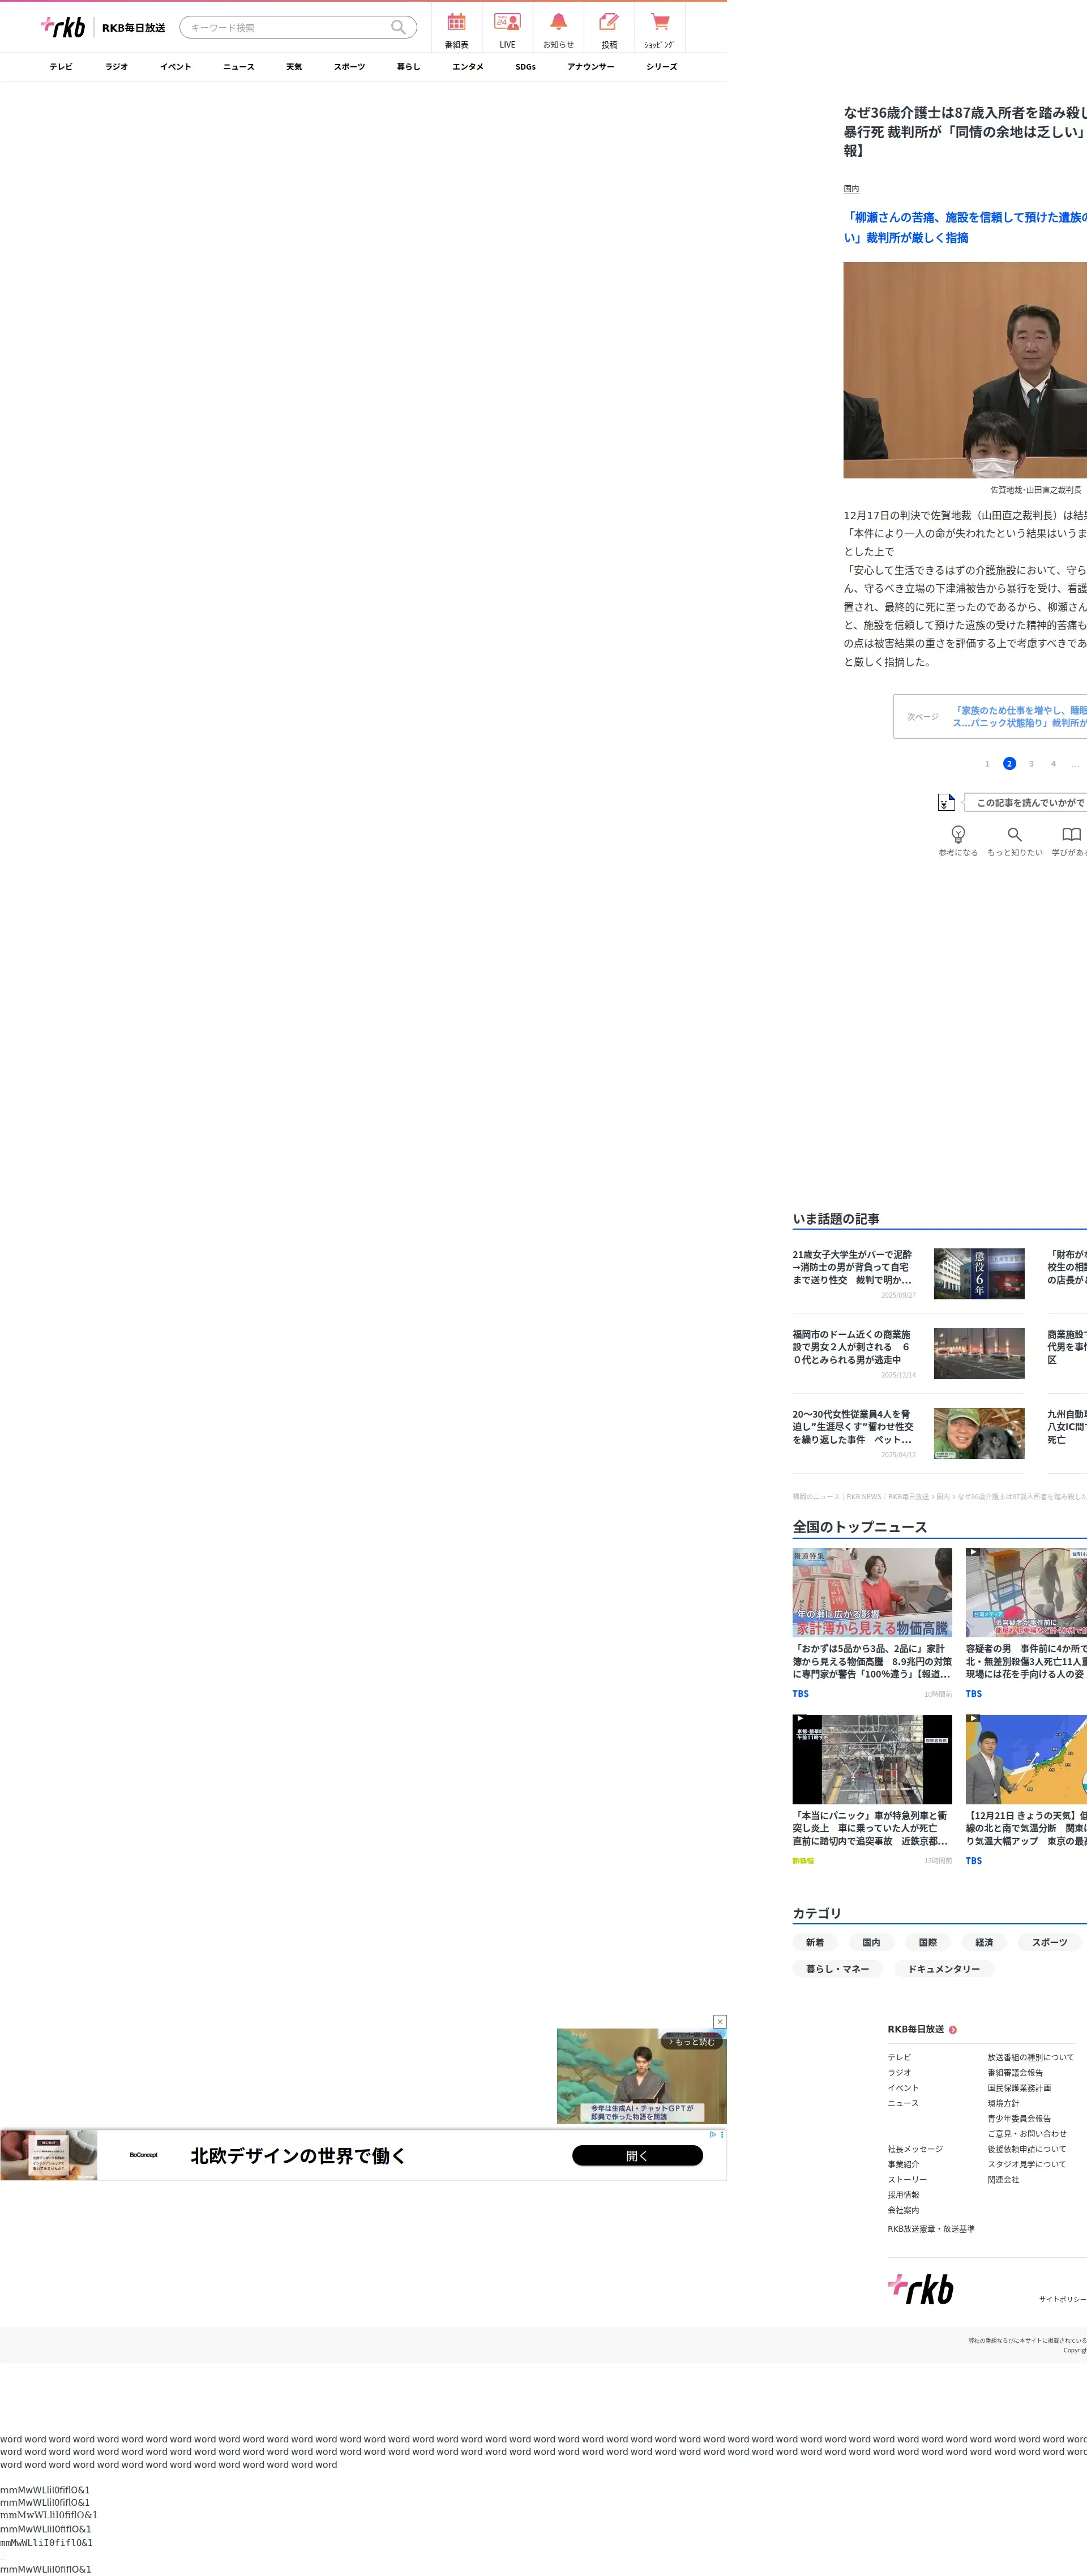The height and width of the screenshot is (2576, 1087).
Task: Select the ドキュメンタリー category tag
Action: pyautogui.click(x=943, y=1968)
